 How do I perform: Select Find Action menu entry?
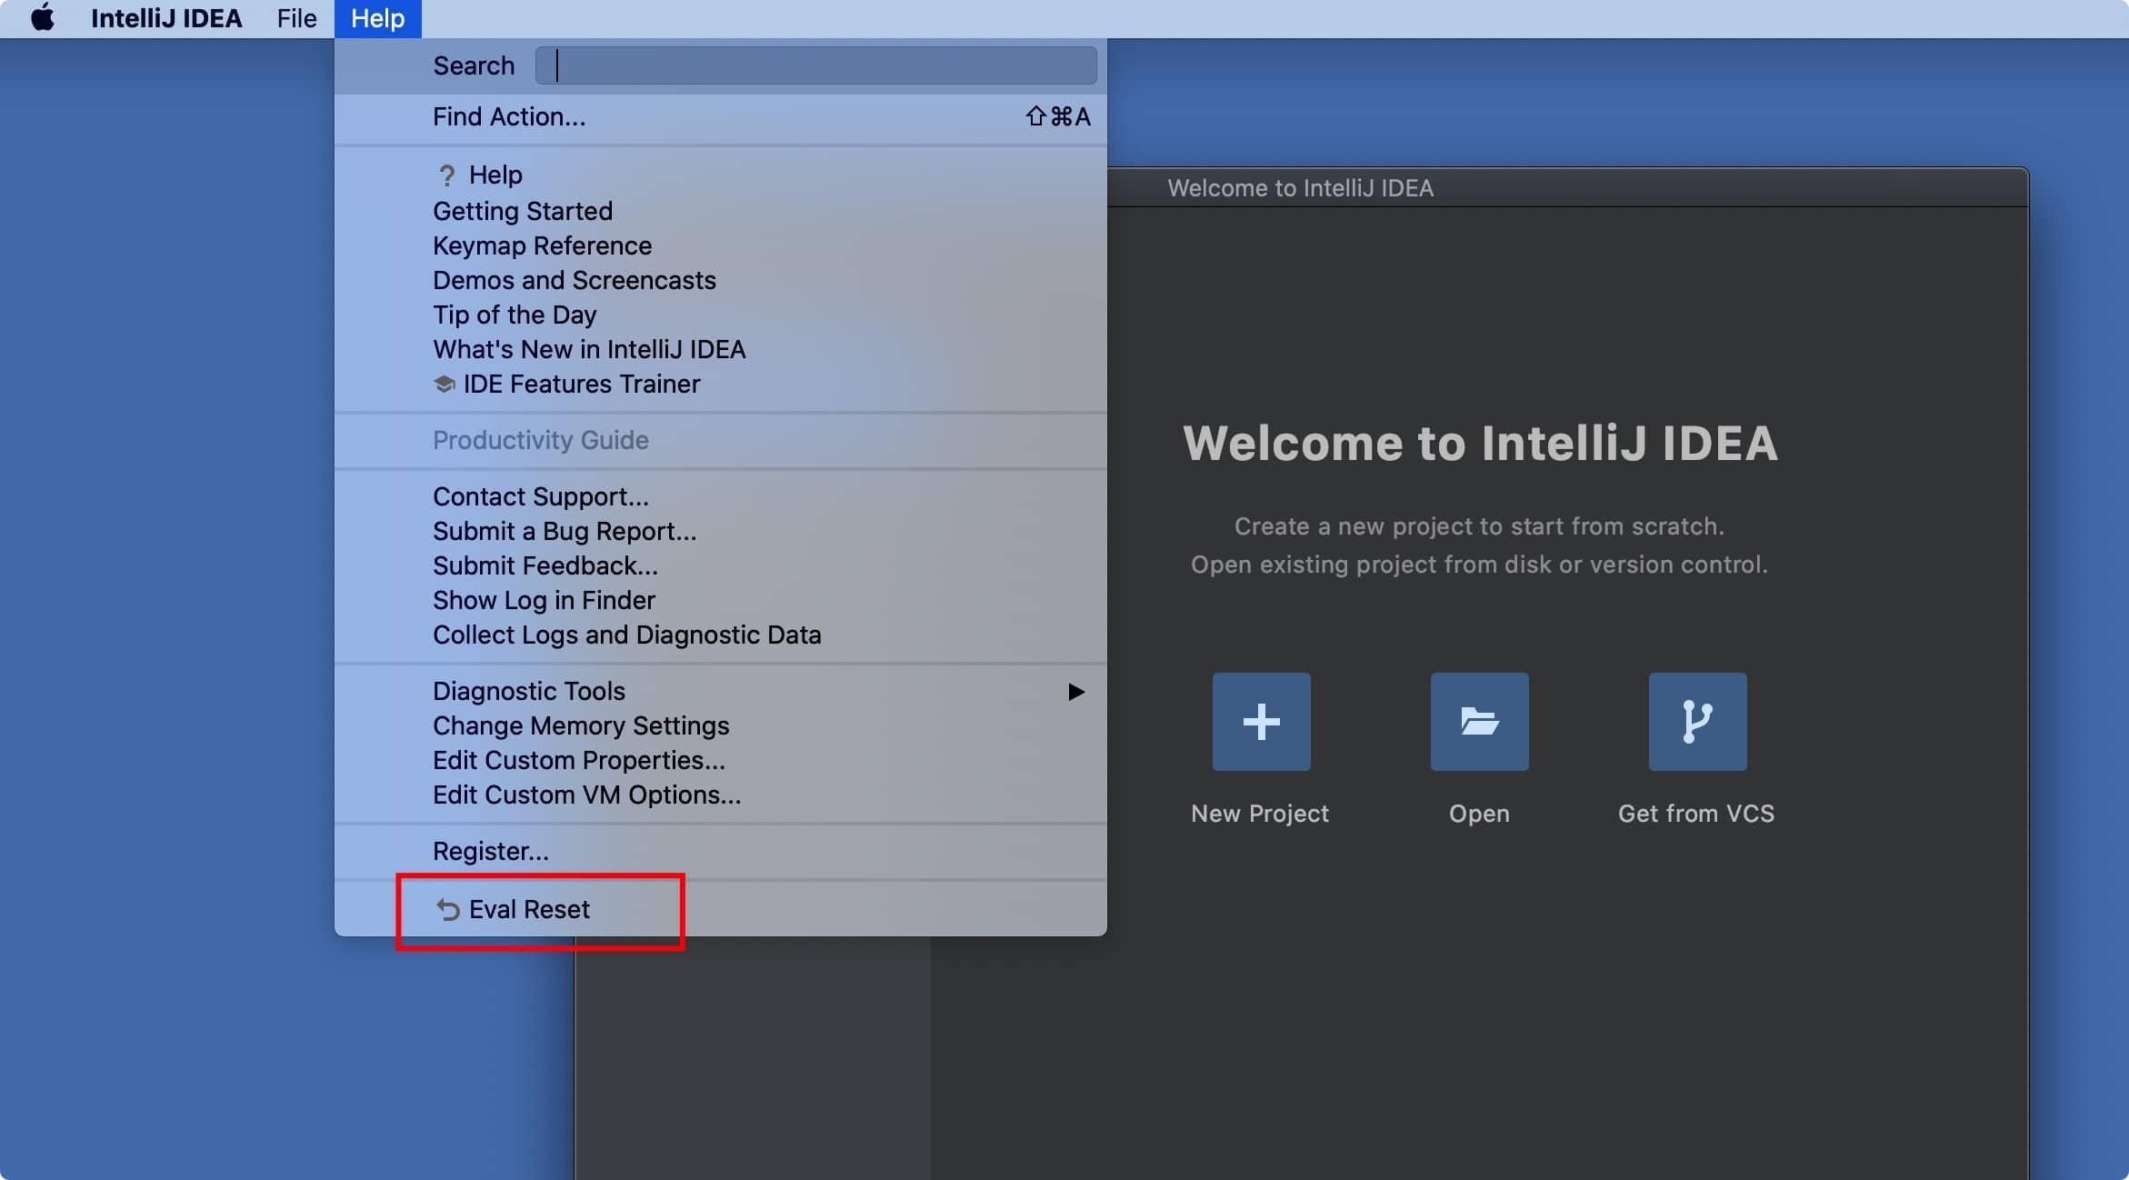tap(509, 116)
